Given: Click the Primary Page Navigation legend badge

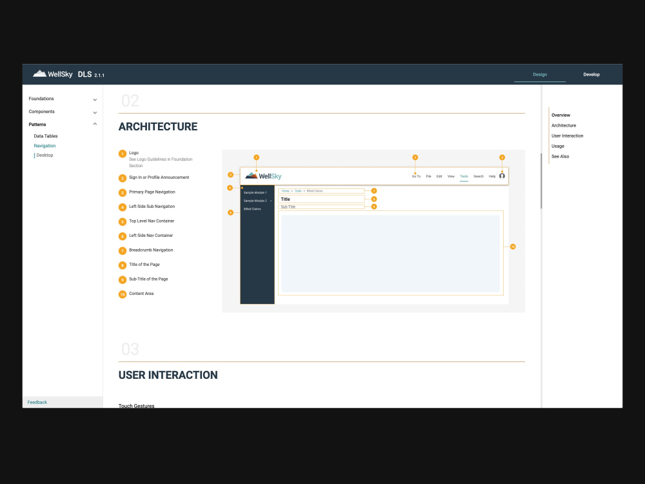Looking at the screenshot, I should 122,192.
